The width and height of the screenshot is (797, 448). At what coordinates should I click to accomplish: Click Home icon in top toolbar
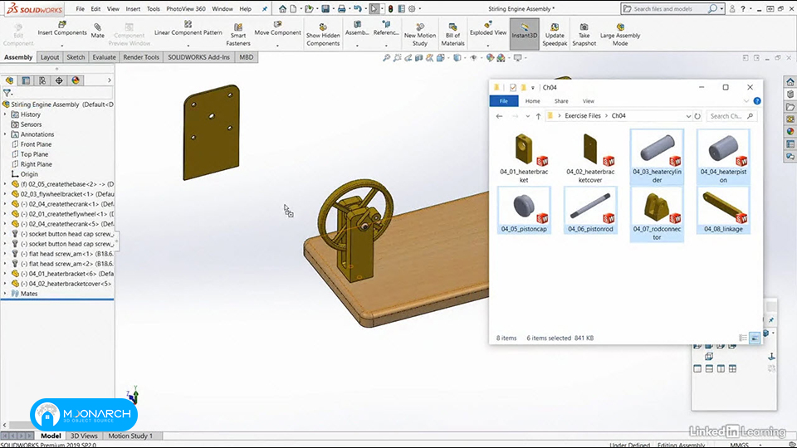[x=282, y=8]
